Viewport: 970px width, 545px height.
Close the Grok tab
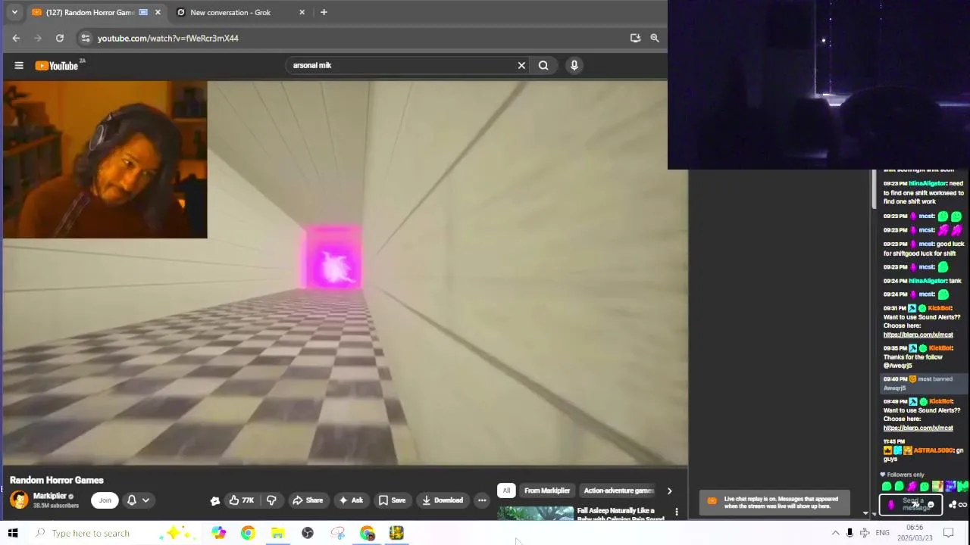pyautogui.click(x=302, y=12)
